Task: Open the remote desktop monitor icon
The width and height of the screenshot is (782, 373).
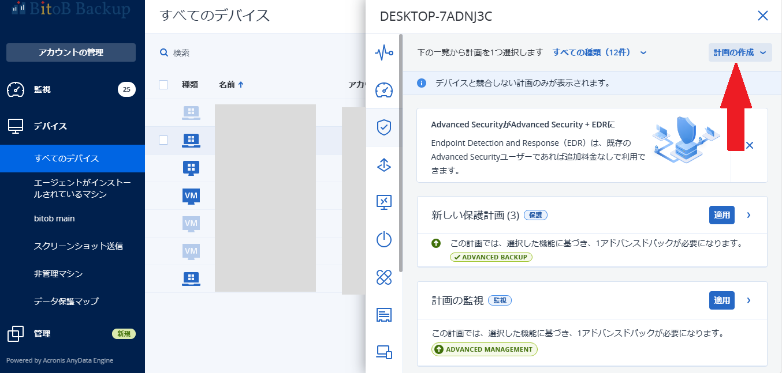Action: coord(384,202)
